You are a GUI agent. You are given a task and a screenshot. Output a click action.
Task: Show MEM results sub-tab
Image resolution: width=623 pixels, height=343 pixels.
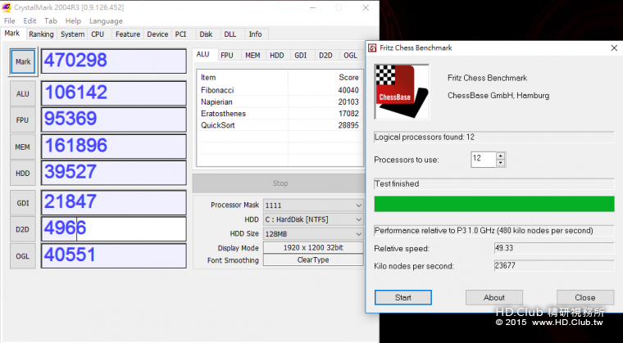(x=252, y=56)
